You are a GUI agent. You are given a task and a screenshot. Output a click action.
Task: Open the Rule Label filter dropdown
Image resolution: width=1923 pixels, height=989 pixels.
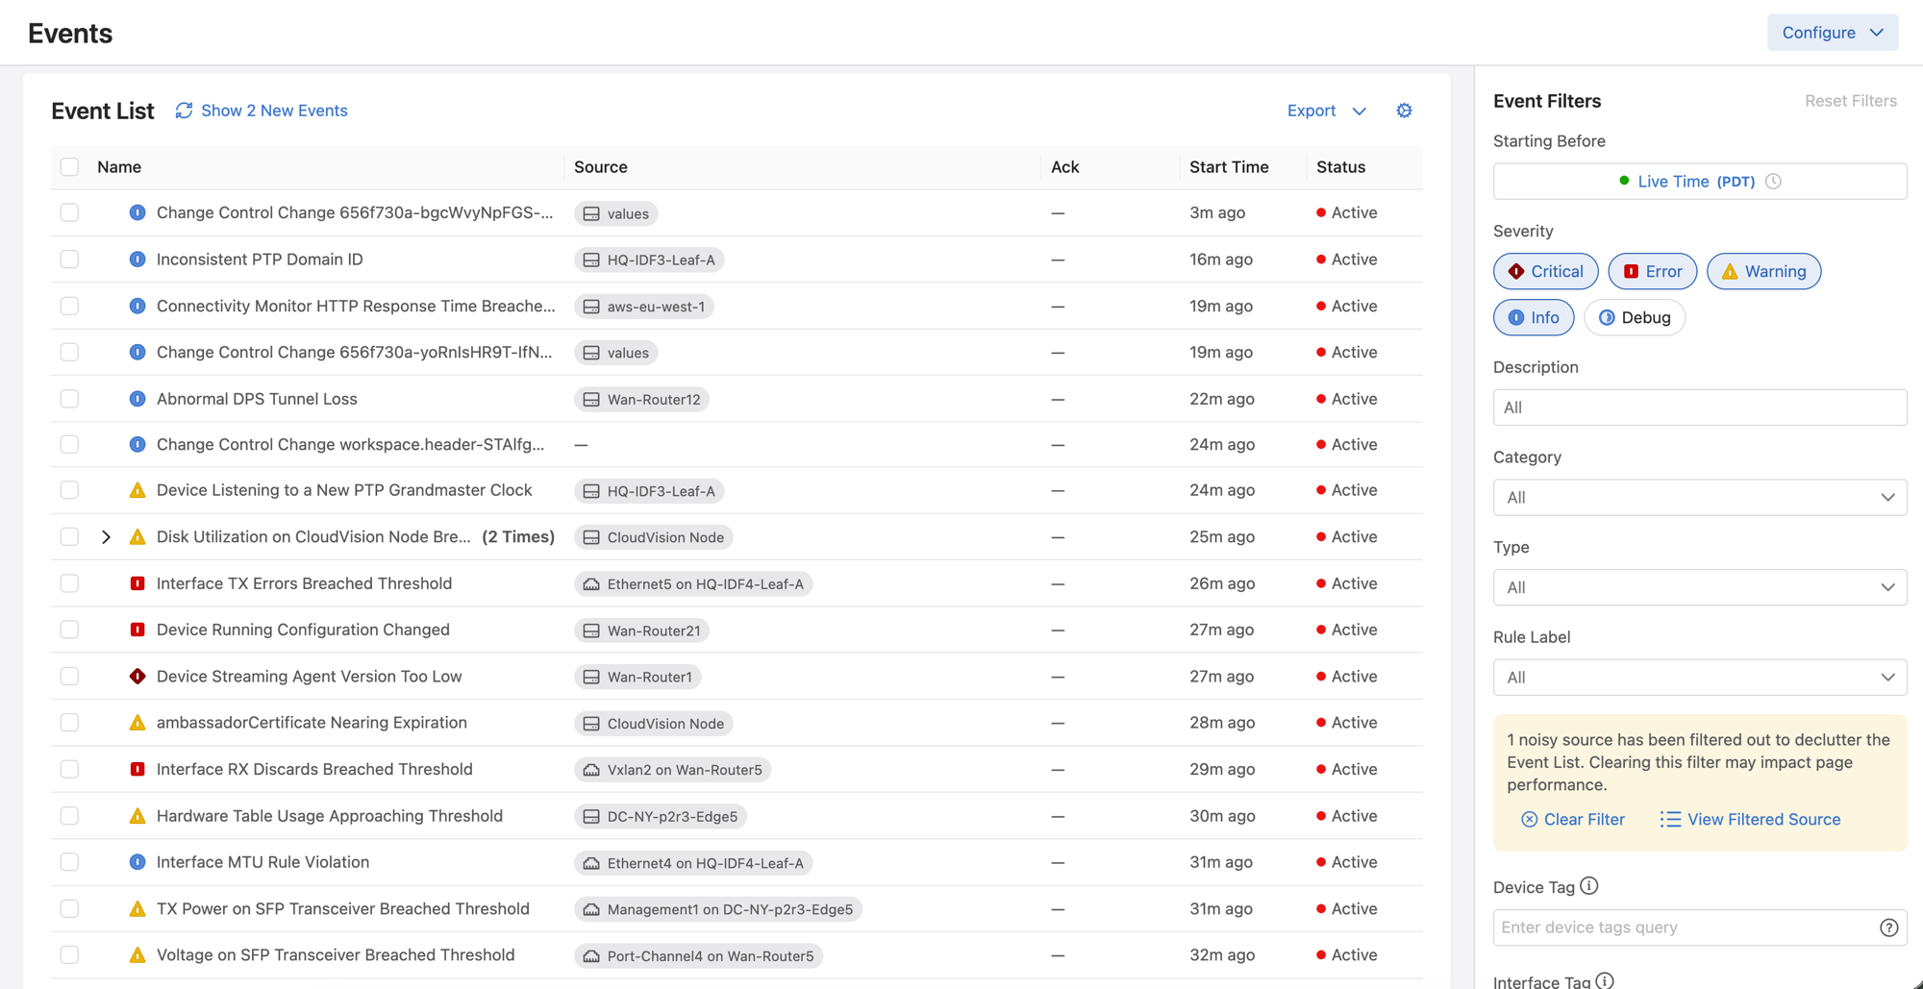coord(1699,678)
